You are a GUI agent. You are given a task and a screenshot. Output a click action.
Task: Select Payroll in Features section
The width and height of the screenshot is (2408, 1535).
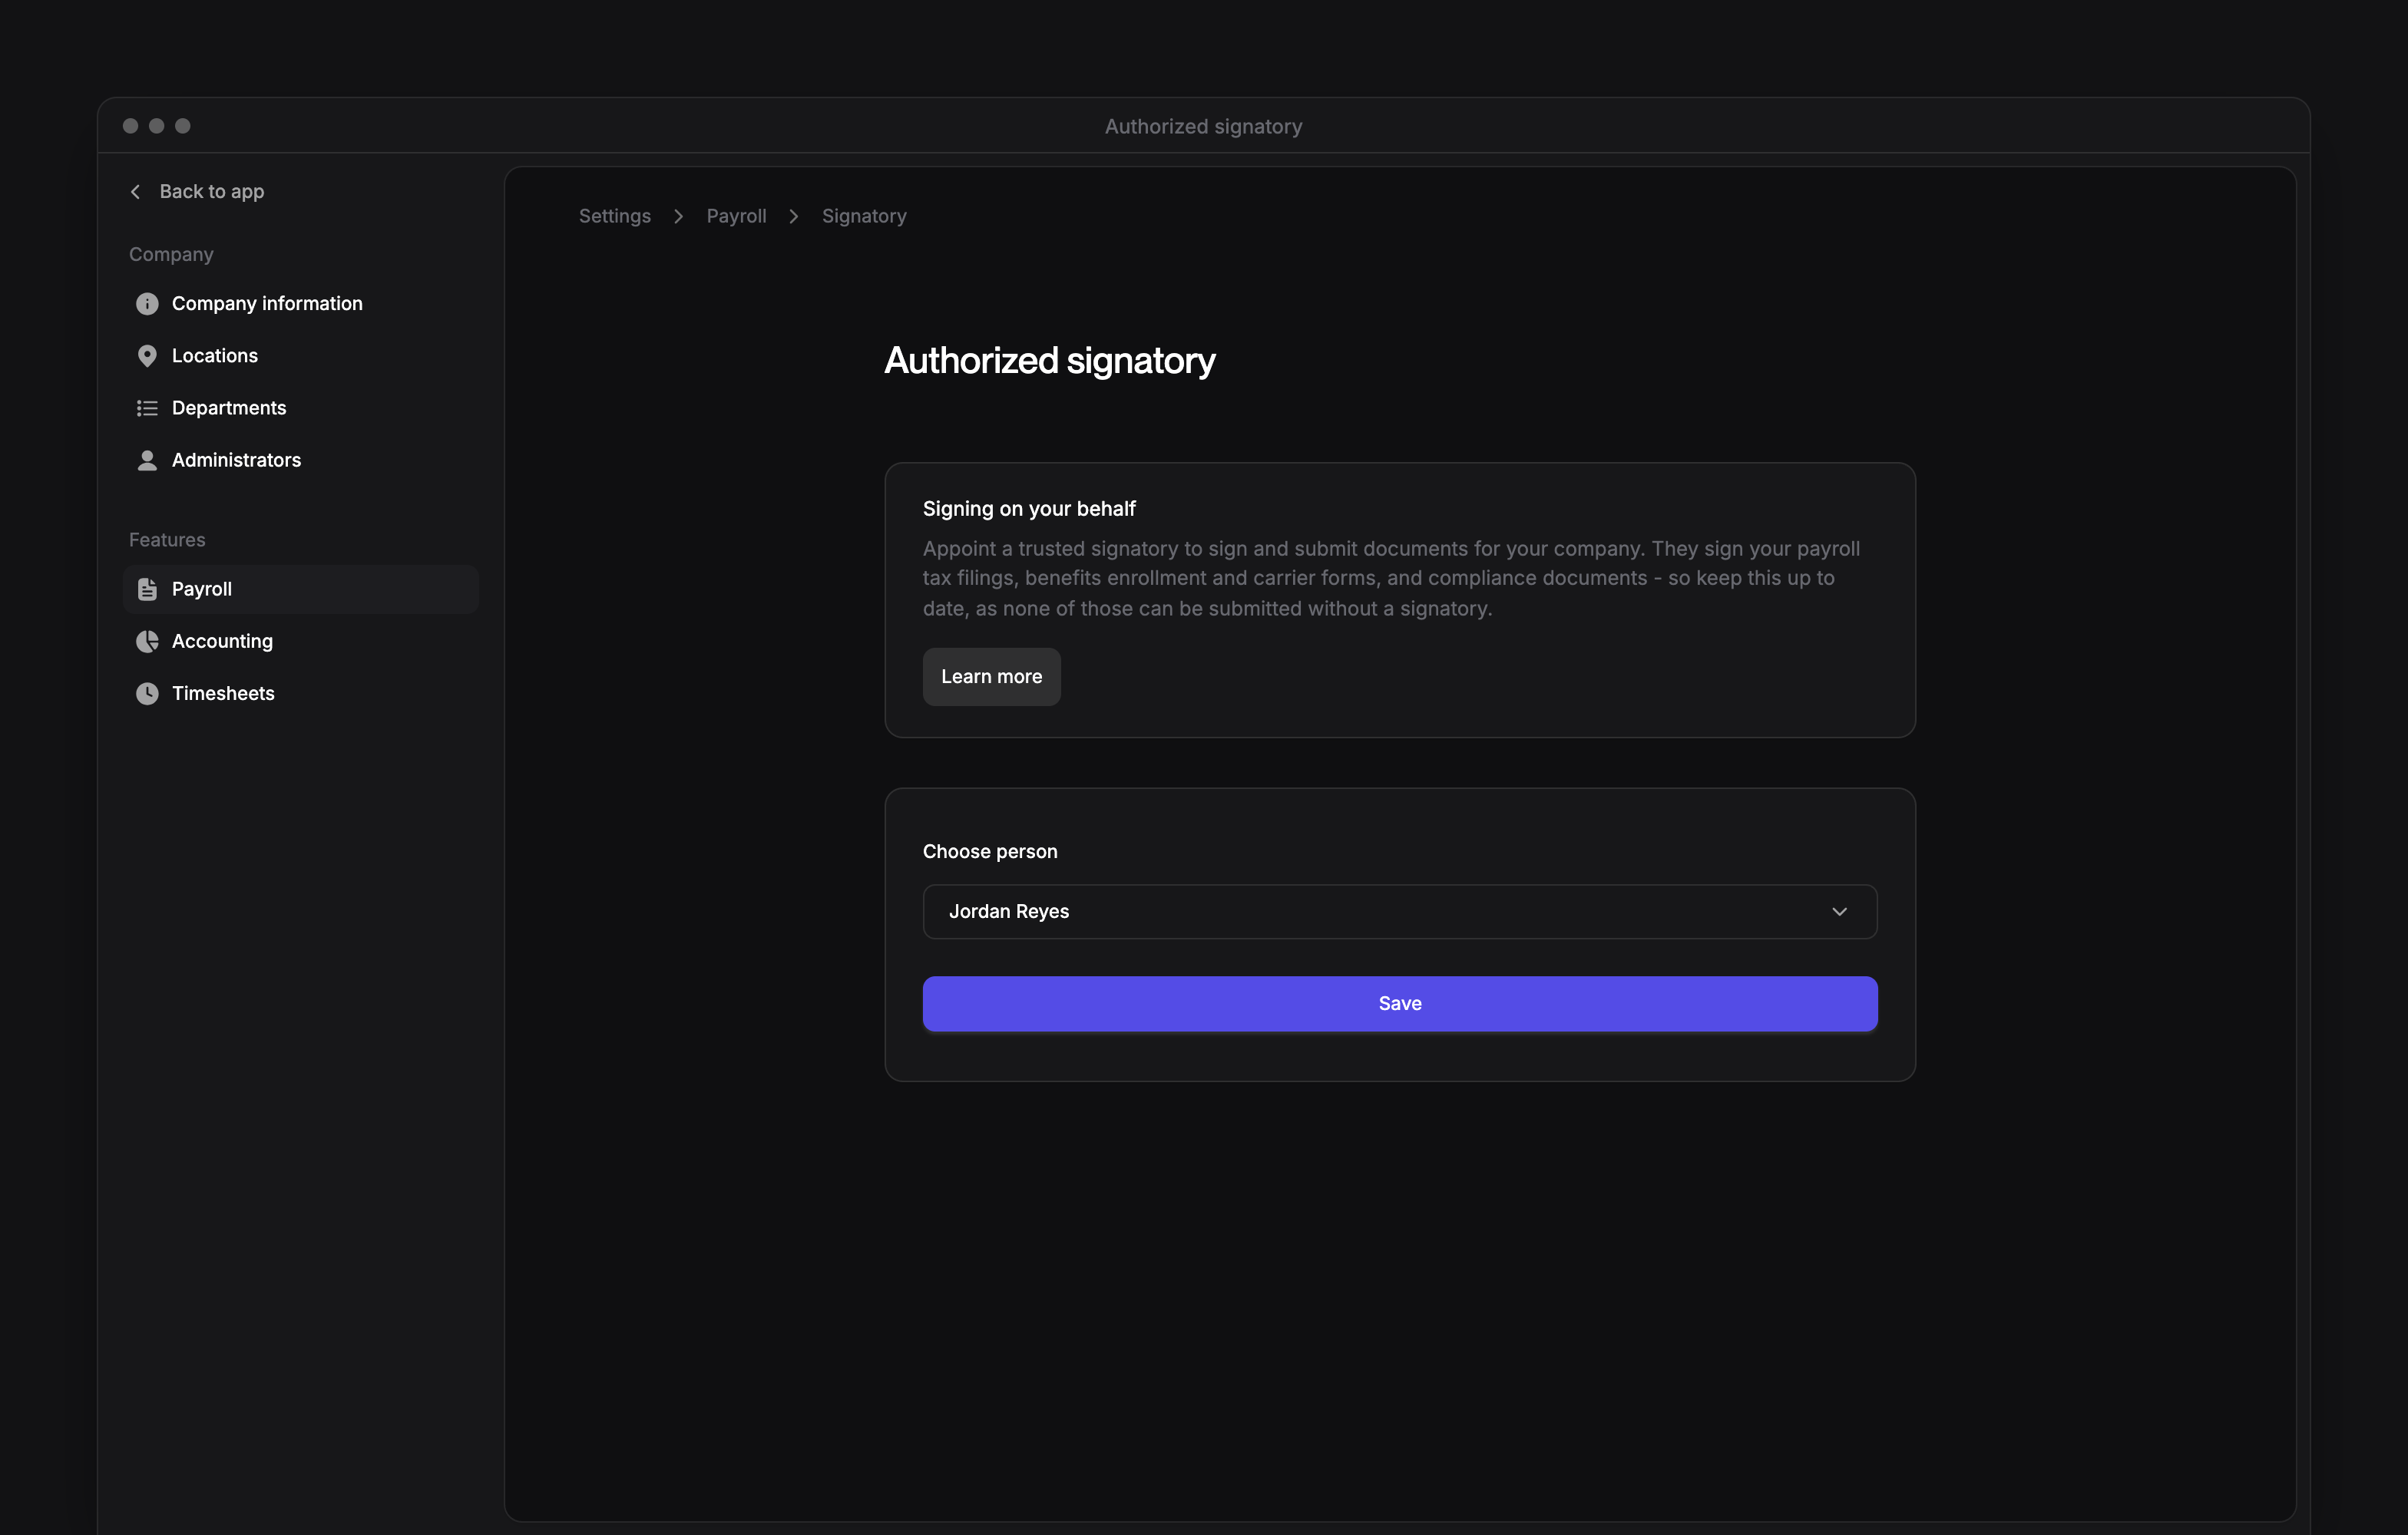(x=300, y=589)
